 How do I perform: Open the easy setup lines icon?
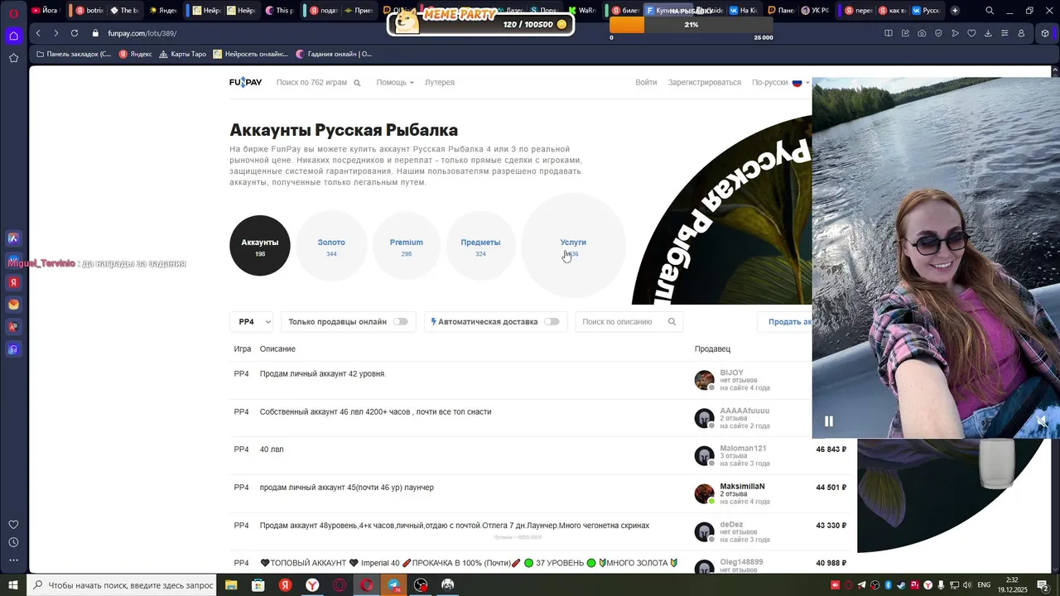tap(1005, 33)
